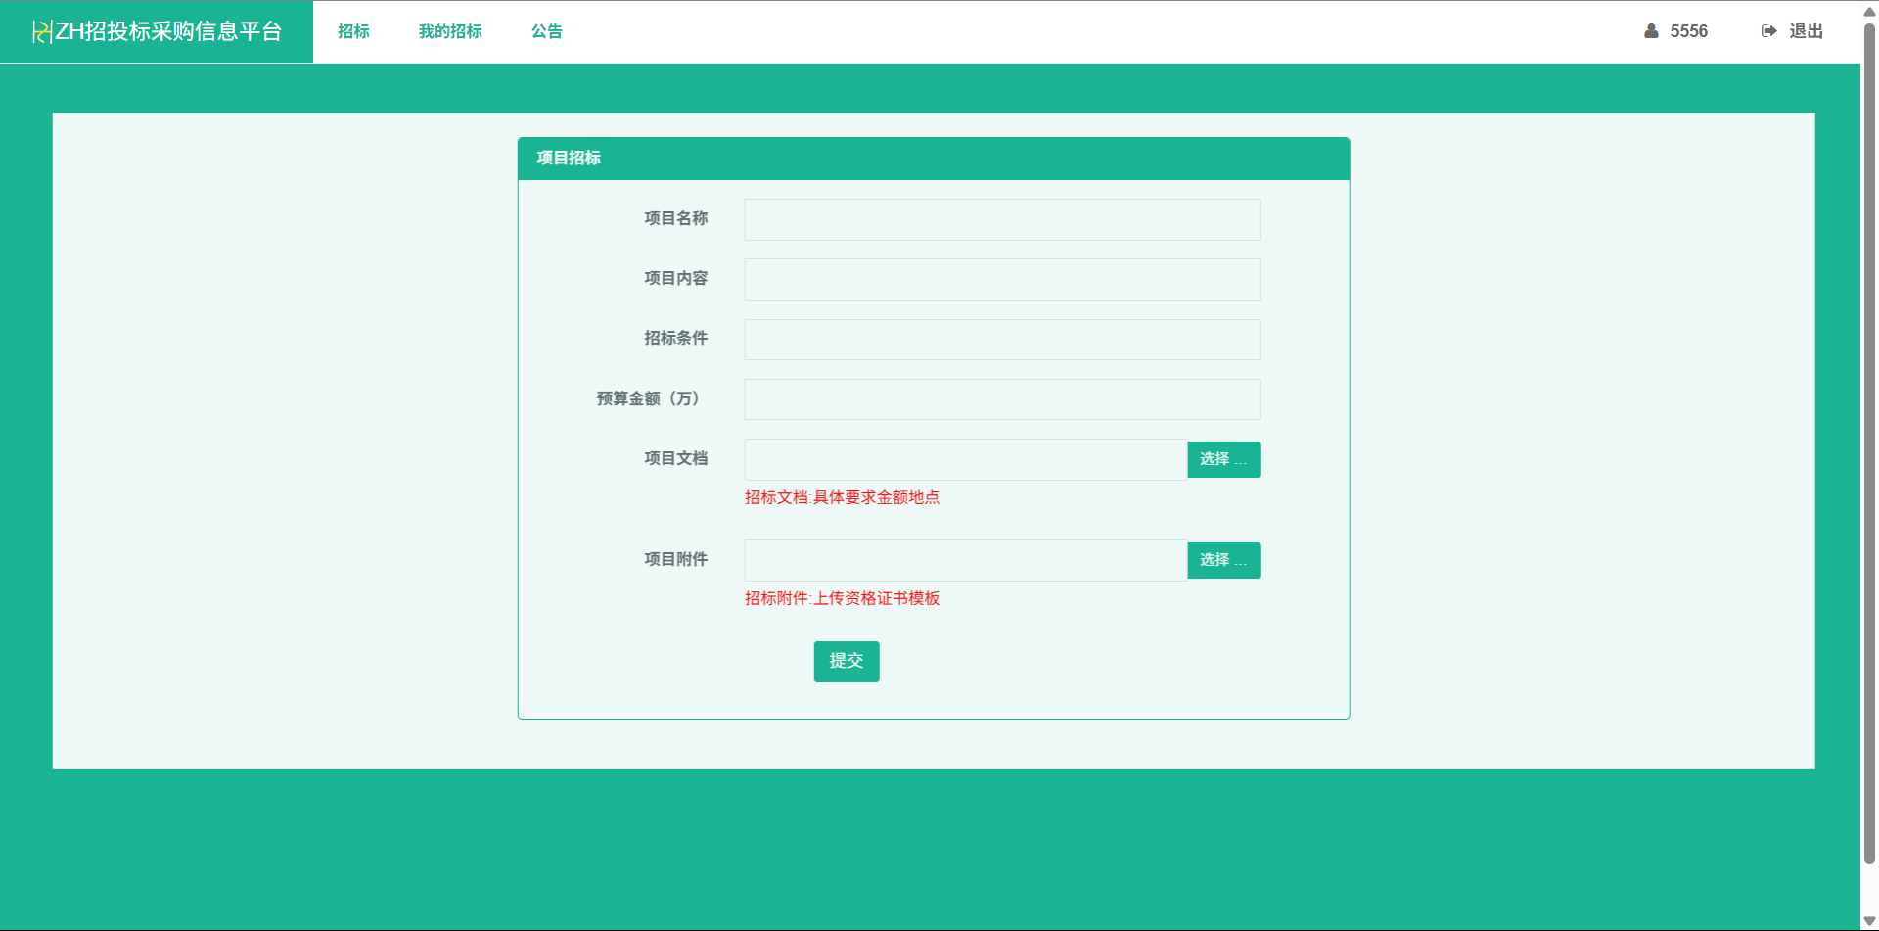Image resolution: width=1879 pixels, height=931 pixels.
Task: Click the 项目附件 file path field
Action: pos(966,560)
